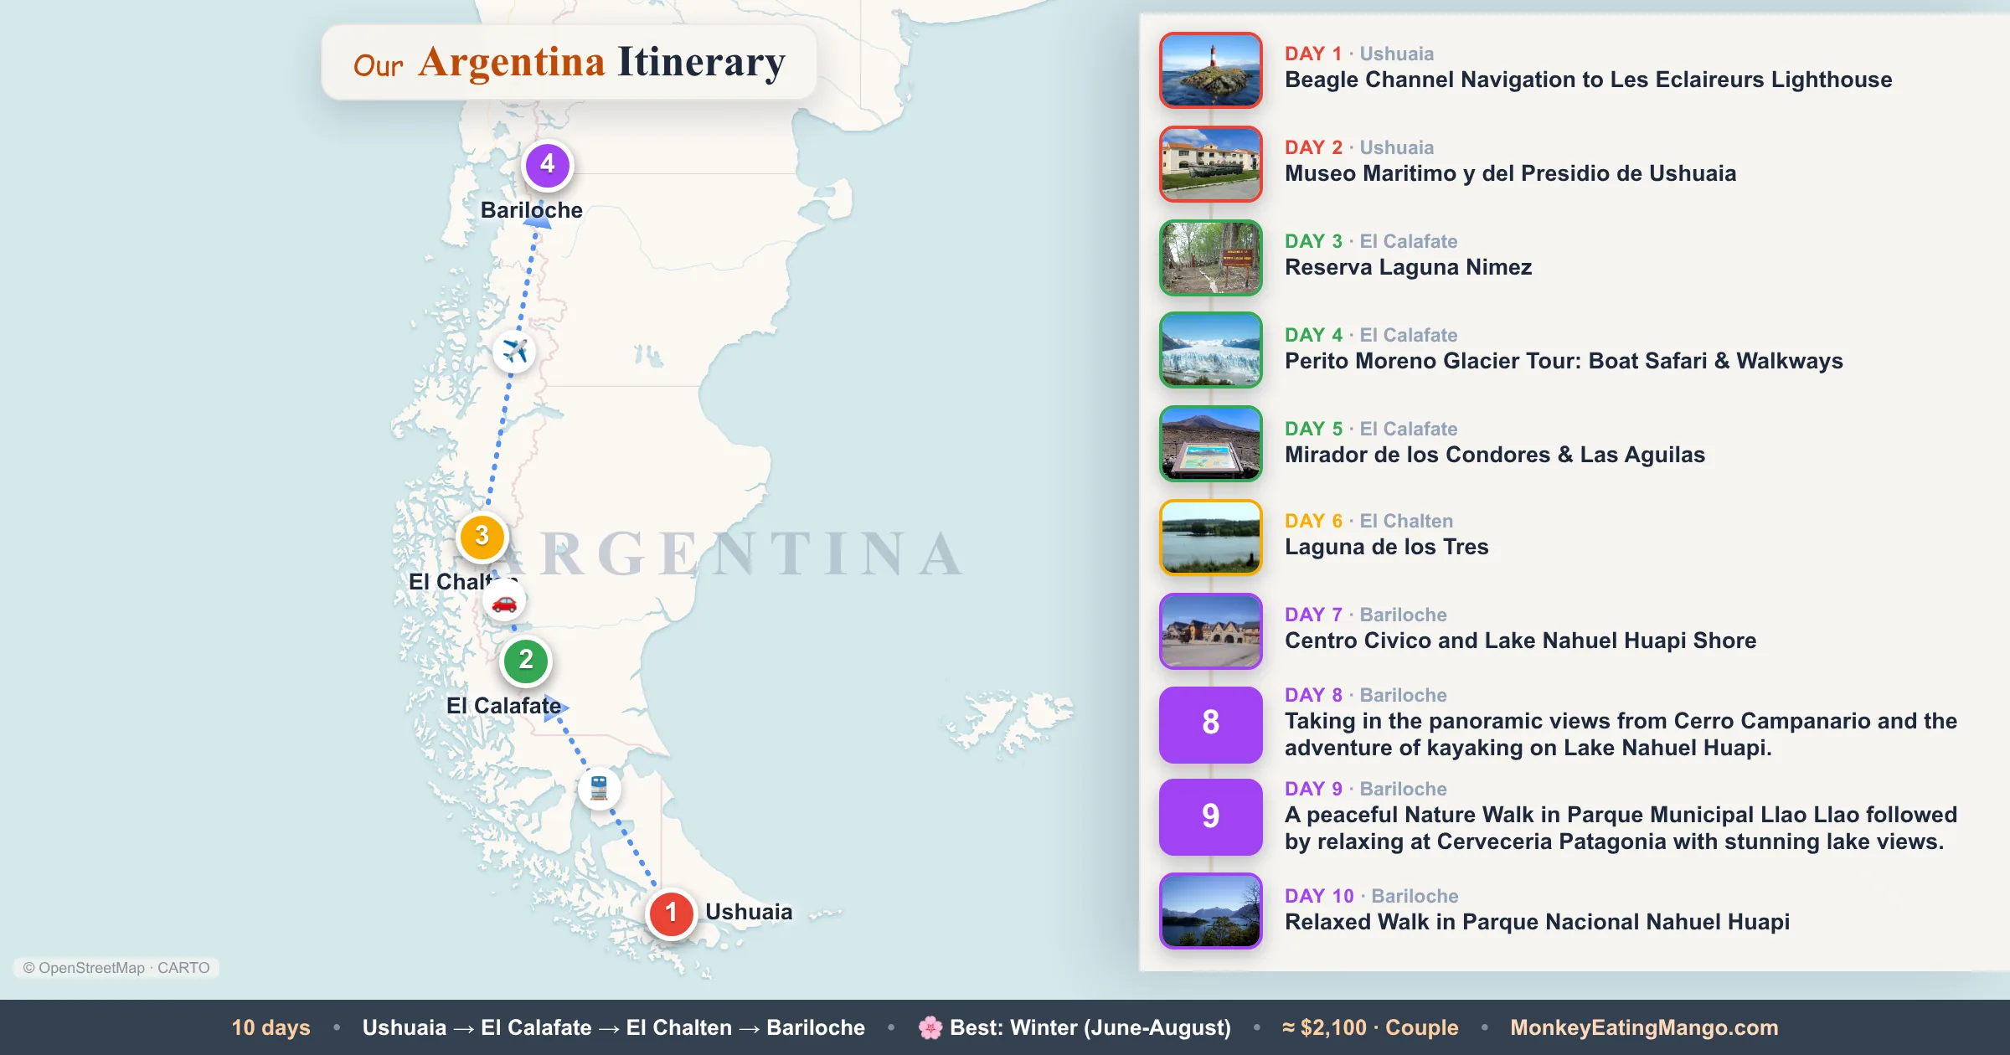Open the Perito Moreno Glacier thumbnail

click(x=1210, y=350)
